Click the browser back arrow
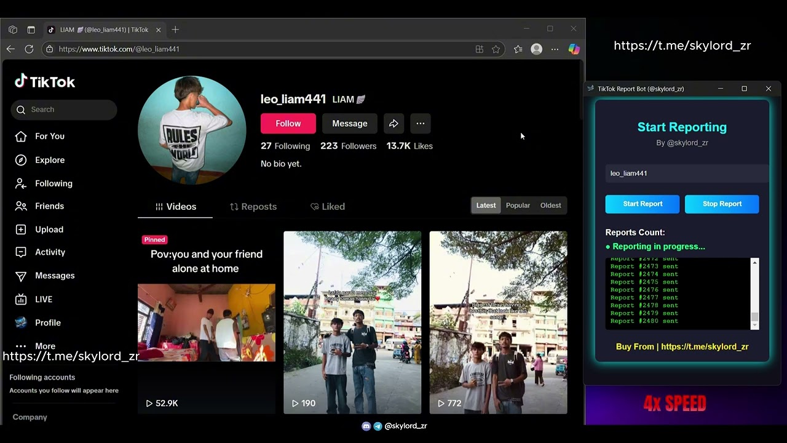 coord(10,49)
